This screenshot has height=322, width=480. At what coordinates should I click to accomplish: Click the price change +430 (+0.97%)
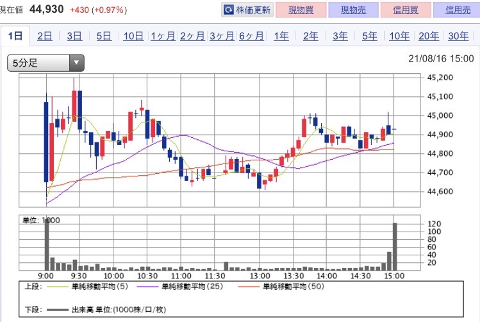pyautogui.click(x=98, y=10)
